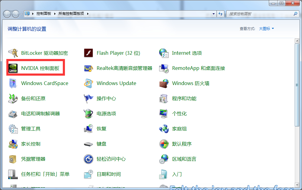
Task: Open the Internet 选项 globe icon
Action: 164,53
